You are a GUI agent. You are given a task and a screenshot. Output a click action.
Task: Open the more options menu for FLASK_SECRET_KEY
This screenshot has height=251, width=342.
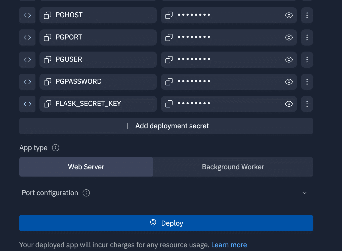pos(307,104)
